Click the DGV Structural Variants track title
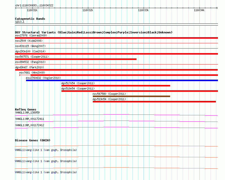 [94, 32]
